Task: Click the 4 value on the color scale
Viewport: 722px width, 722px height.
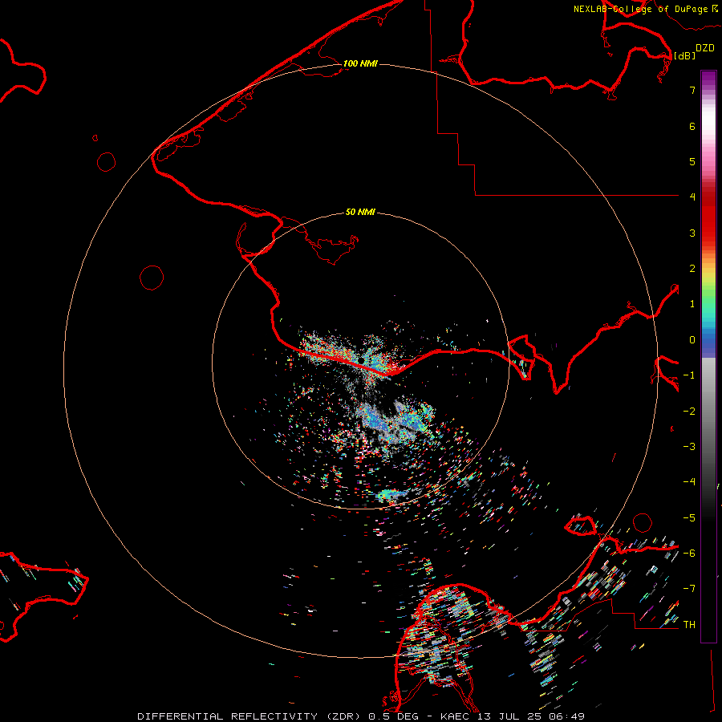Action: (x=692, y=197)
